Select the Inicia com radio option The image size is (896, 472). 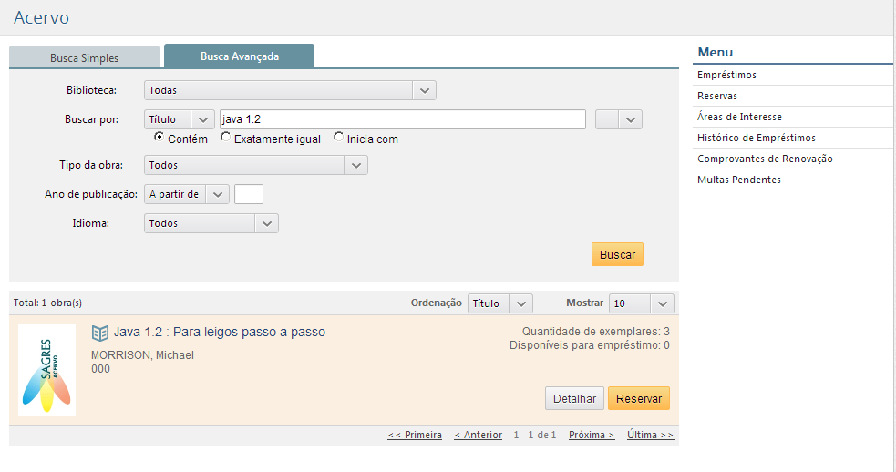pyautogui.click(x=339, y=138)
